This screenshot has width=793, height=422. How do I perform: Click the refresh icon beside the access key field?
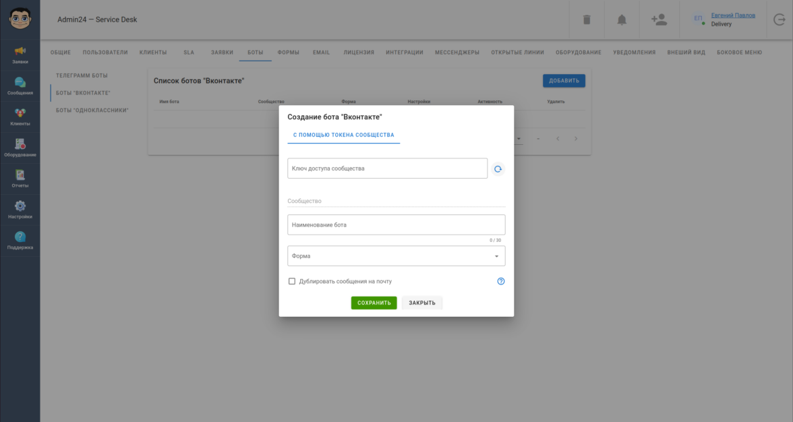click(x=498, y=169)
